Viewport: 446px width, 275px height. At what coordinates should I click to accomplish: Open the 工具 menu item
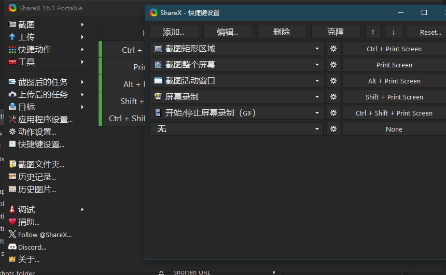47,62
